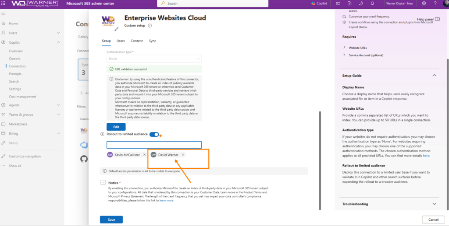Click the default access permission notice
This screenshot has width=449, height=226.
pos(204,171)
